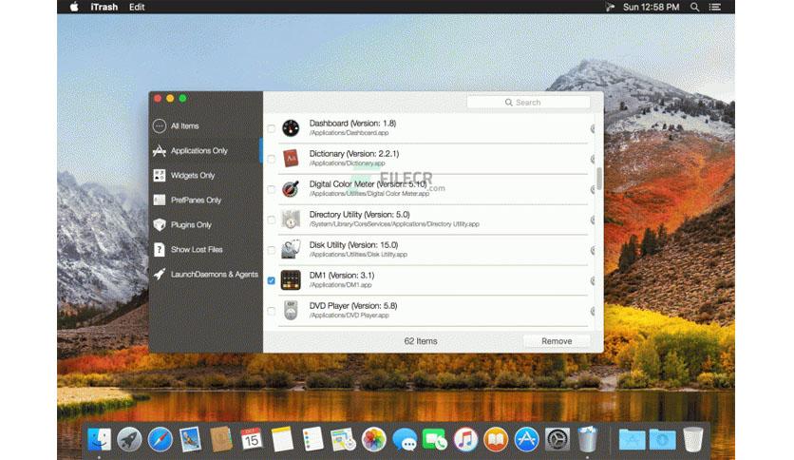
Task: Open Photos from the Dock
Action: (373, 439)
